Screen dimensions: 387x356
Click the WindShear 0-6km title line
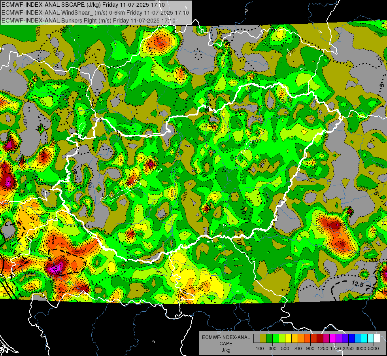point(95,13)
